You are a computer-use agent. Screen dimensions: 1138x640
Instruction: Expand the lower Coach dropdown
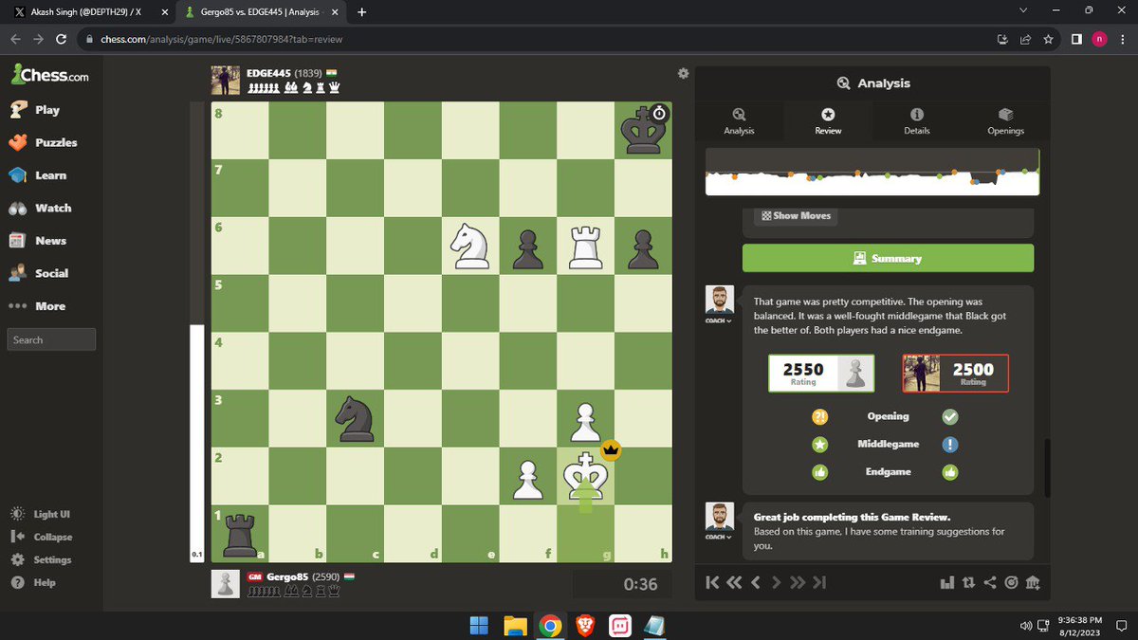point(719,537)
